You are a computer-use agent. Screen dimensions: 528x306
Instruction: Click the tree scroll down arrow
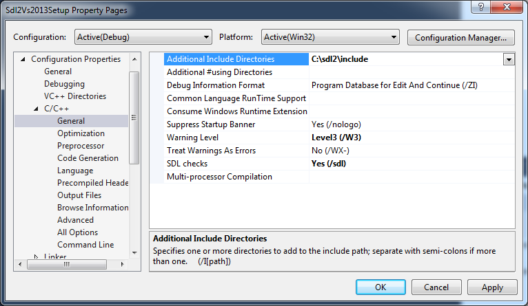pyautogui.click(x=134, y=252)
